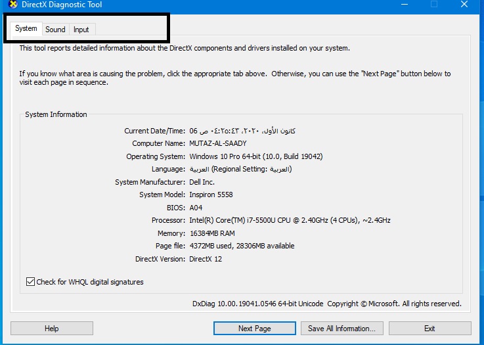Click the 'If you know what area' paragraph

pyautogui.click(x=235, y=78)
